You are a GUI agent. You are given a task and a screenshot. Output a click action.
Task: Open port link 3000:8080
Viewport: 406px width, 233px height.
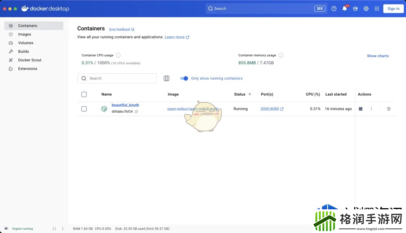(270, 109)
